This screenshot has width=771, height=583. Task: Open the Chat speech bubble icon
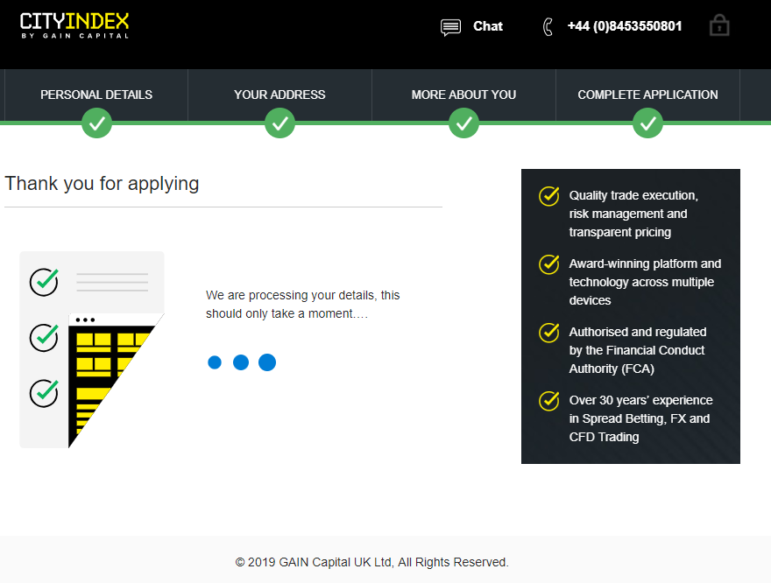[x=450, y=27]
